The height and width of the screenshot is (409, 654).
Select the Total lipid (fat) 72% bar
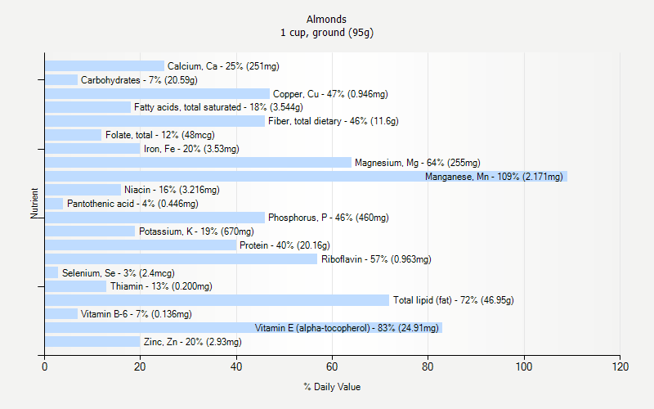(x=217, y=300)
